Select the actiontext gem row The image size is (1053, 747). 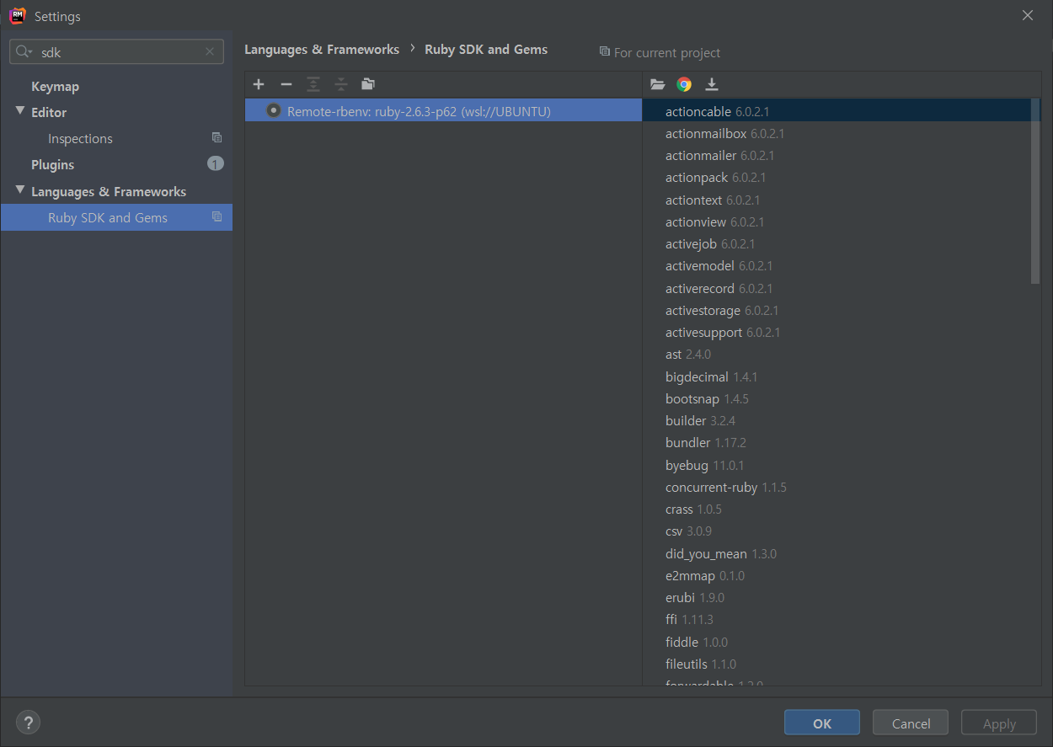[x=842, y=200]
